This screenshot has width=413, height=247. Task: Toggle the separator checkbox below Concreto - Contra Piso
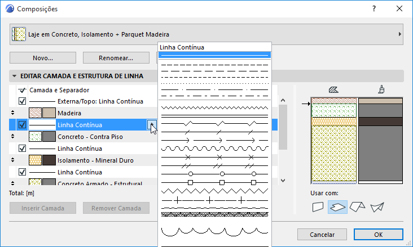23,149
